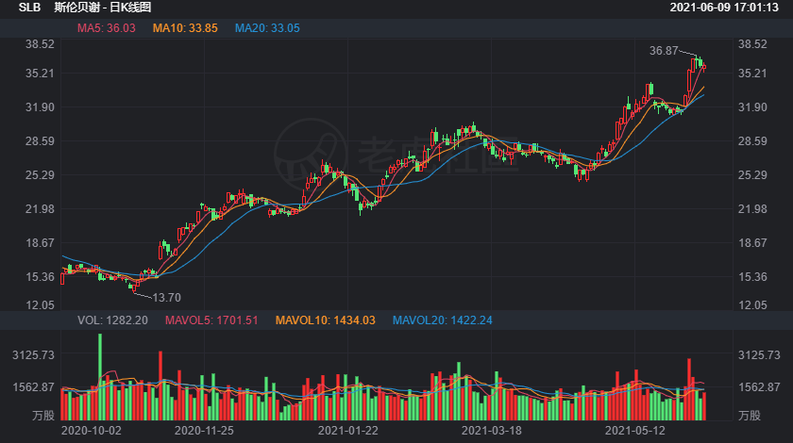Select the MA20: 33.05 indicator label
793x443 pixels.
(267, 28)
